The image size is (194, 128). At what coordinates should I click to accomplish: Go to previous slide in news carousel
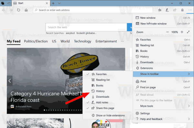10,81
